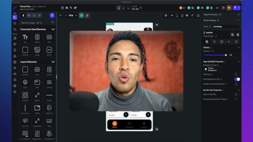Screen dimensions: 253x142
Task: Collapse Page (Scaffold) Properties section
Action: (x=239, y=62)
